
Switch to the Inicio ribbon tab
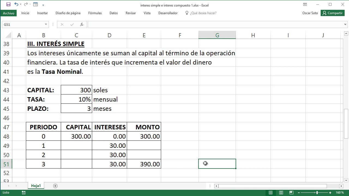coord(25,13)
